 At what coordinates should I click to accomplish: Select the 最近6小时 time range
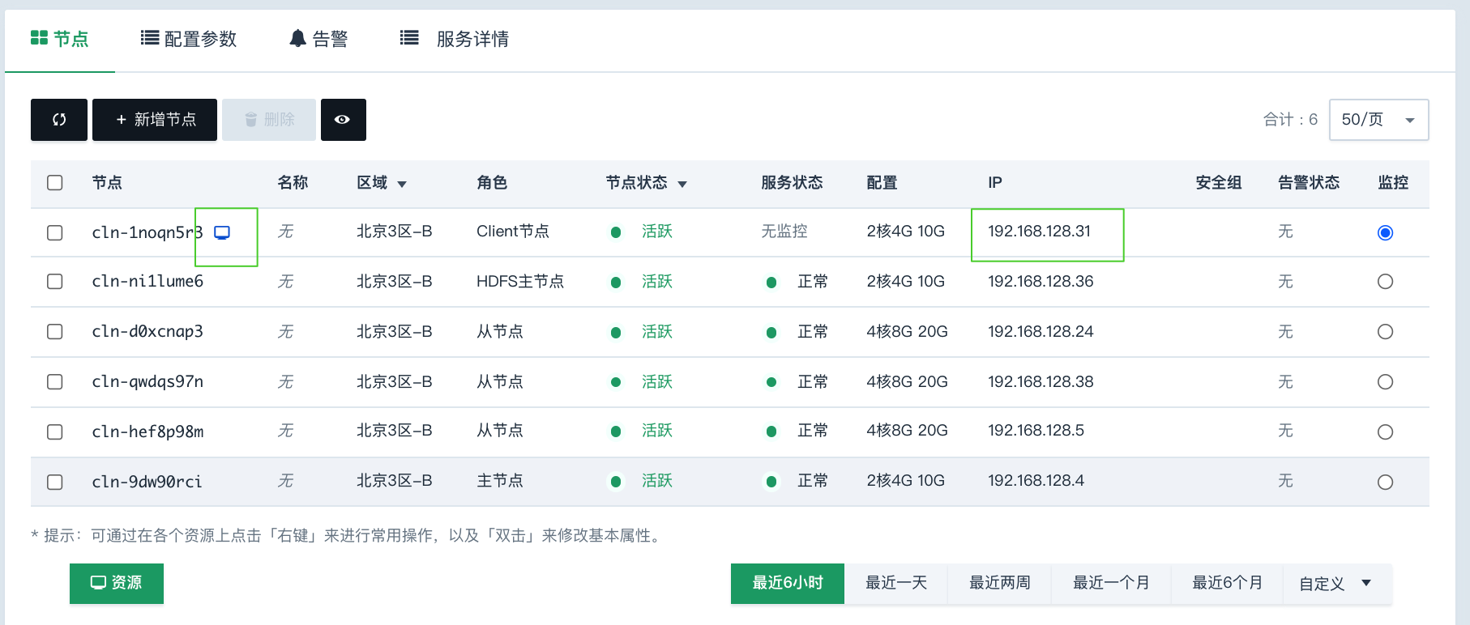point(788,583)
